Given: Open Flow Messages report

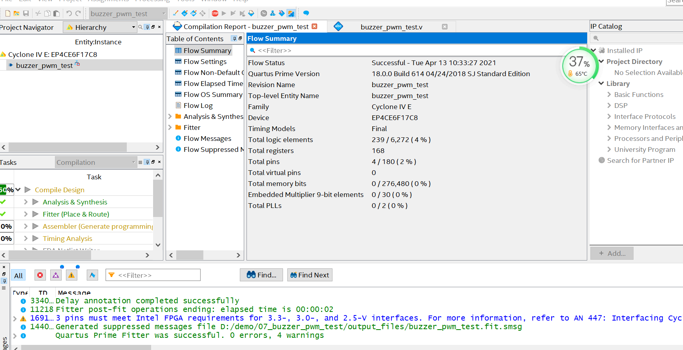Looking at the screenshot, I should click(207, 139).
